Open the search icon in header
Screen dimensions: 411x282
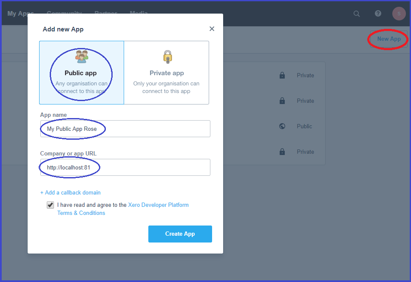pos(357,14)
